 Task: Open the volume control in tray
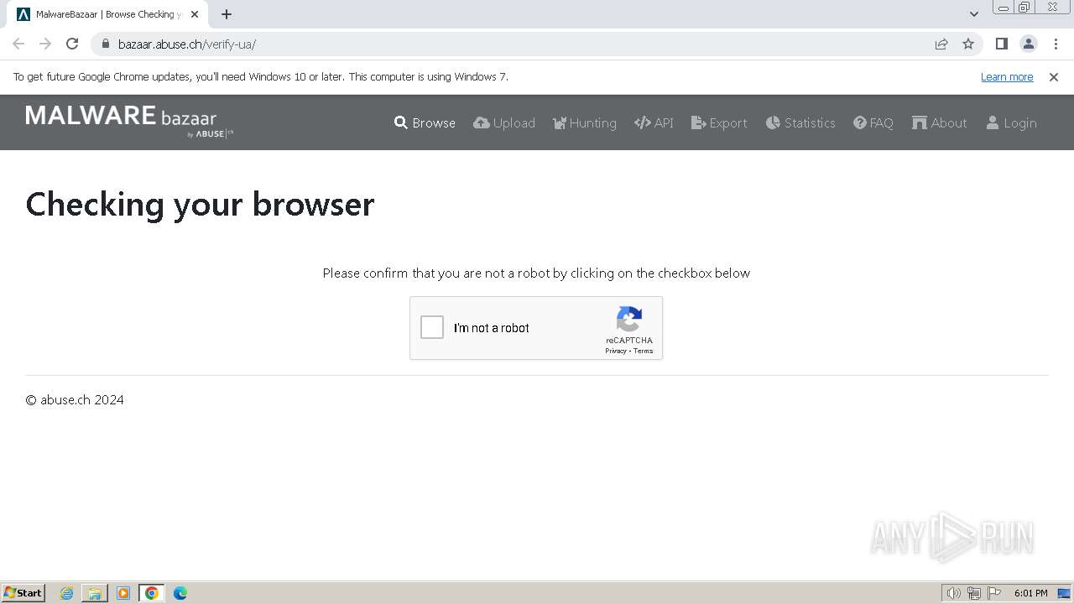tap(953, 593)
